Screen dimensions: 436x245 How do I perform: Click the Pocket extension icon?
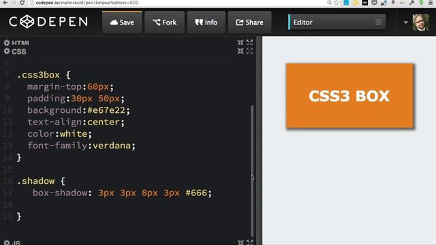pos(375,3)
